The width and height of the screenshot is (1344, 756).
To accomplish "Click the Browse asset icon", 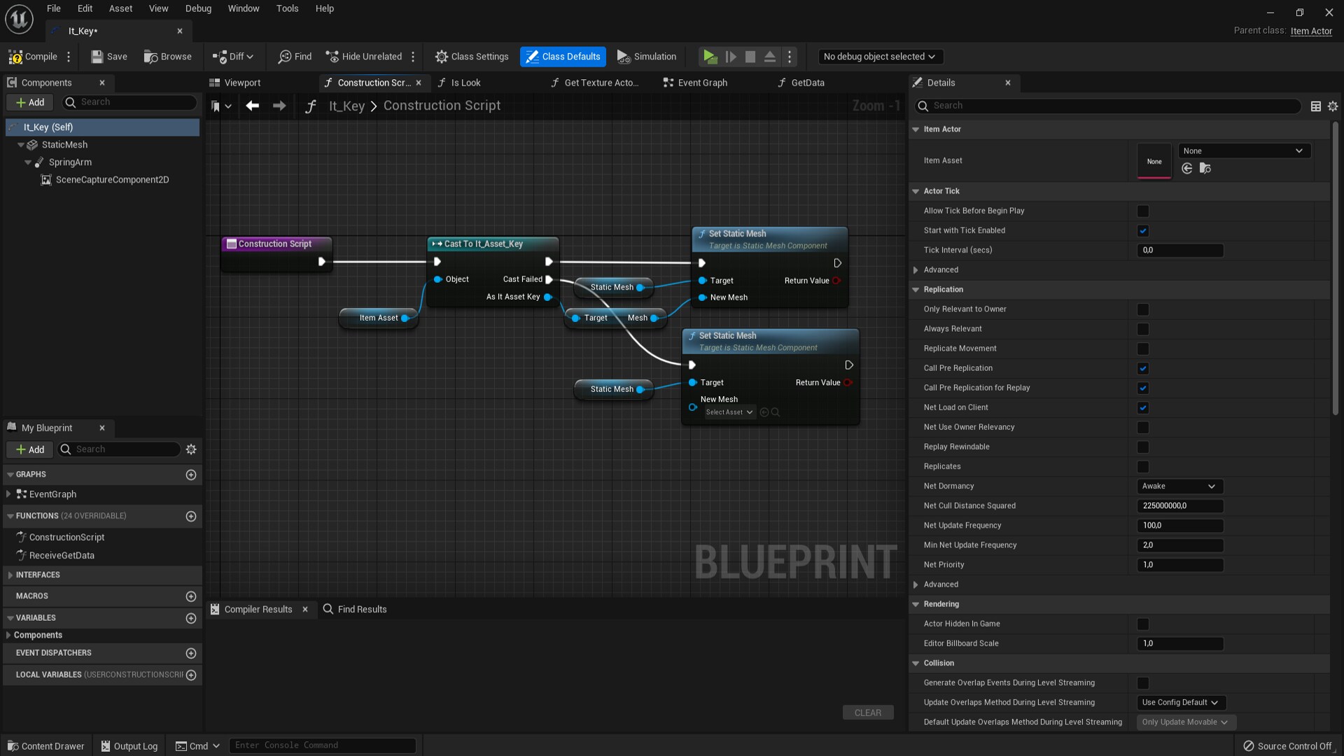I will [167, 57].
